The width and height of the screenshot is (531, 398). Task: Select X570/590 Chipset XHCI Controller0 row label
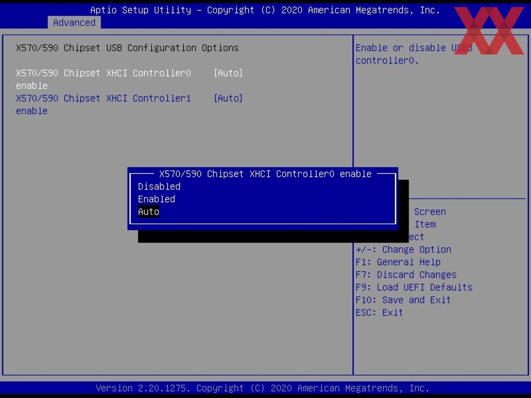pyautogui.click(x=103, y=79)
